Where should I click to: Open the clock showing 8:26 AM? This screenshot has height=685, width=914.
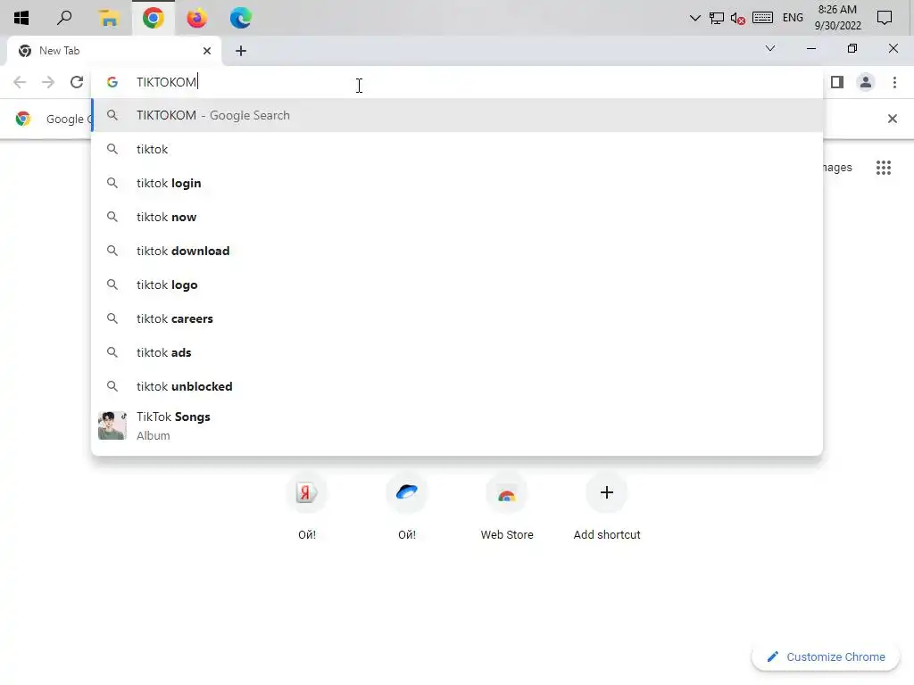point(837,18)
